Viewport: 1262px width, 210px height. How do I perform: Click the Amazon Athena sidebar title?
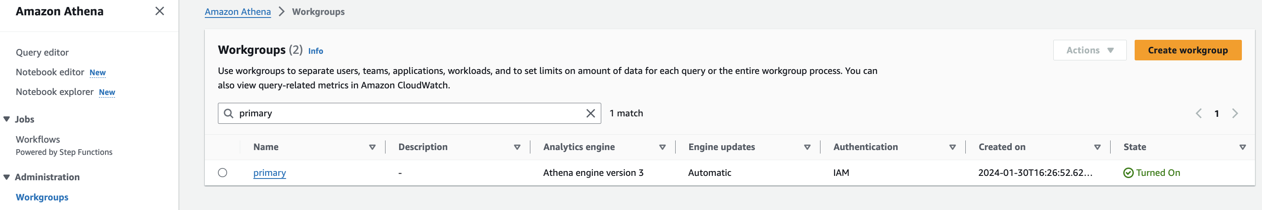(59, 11)
